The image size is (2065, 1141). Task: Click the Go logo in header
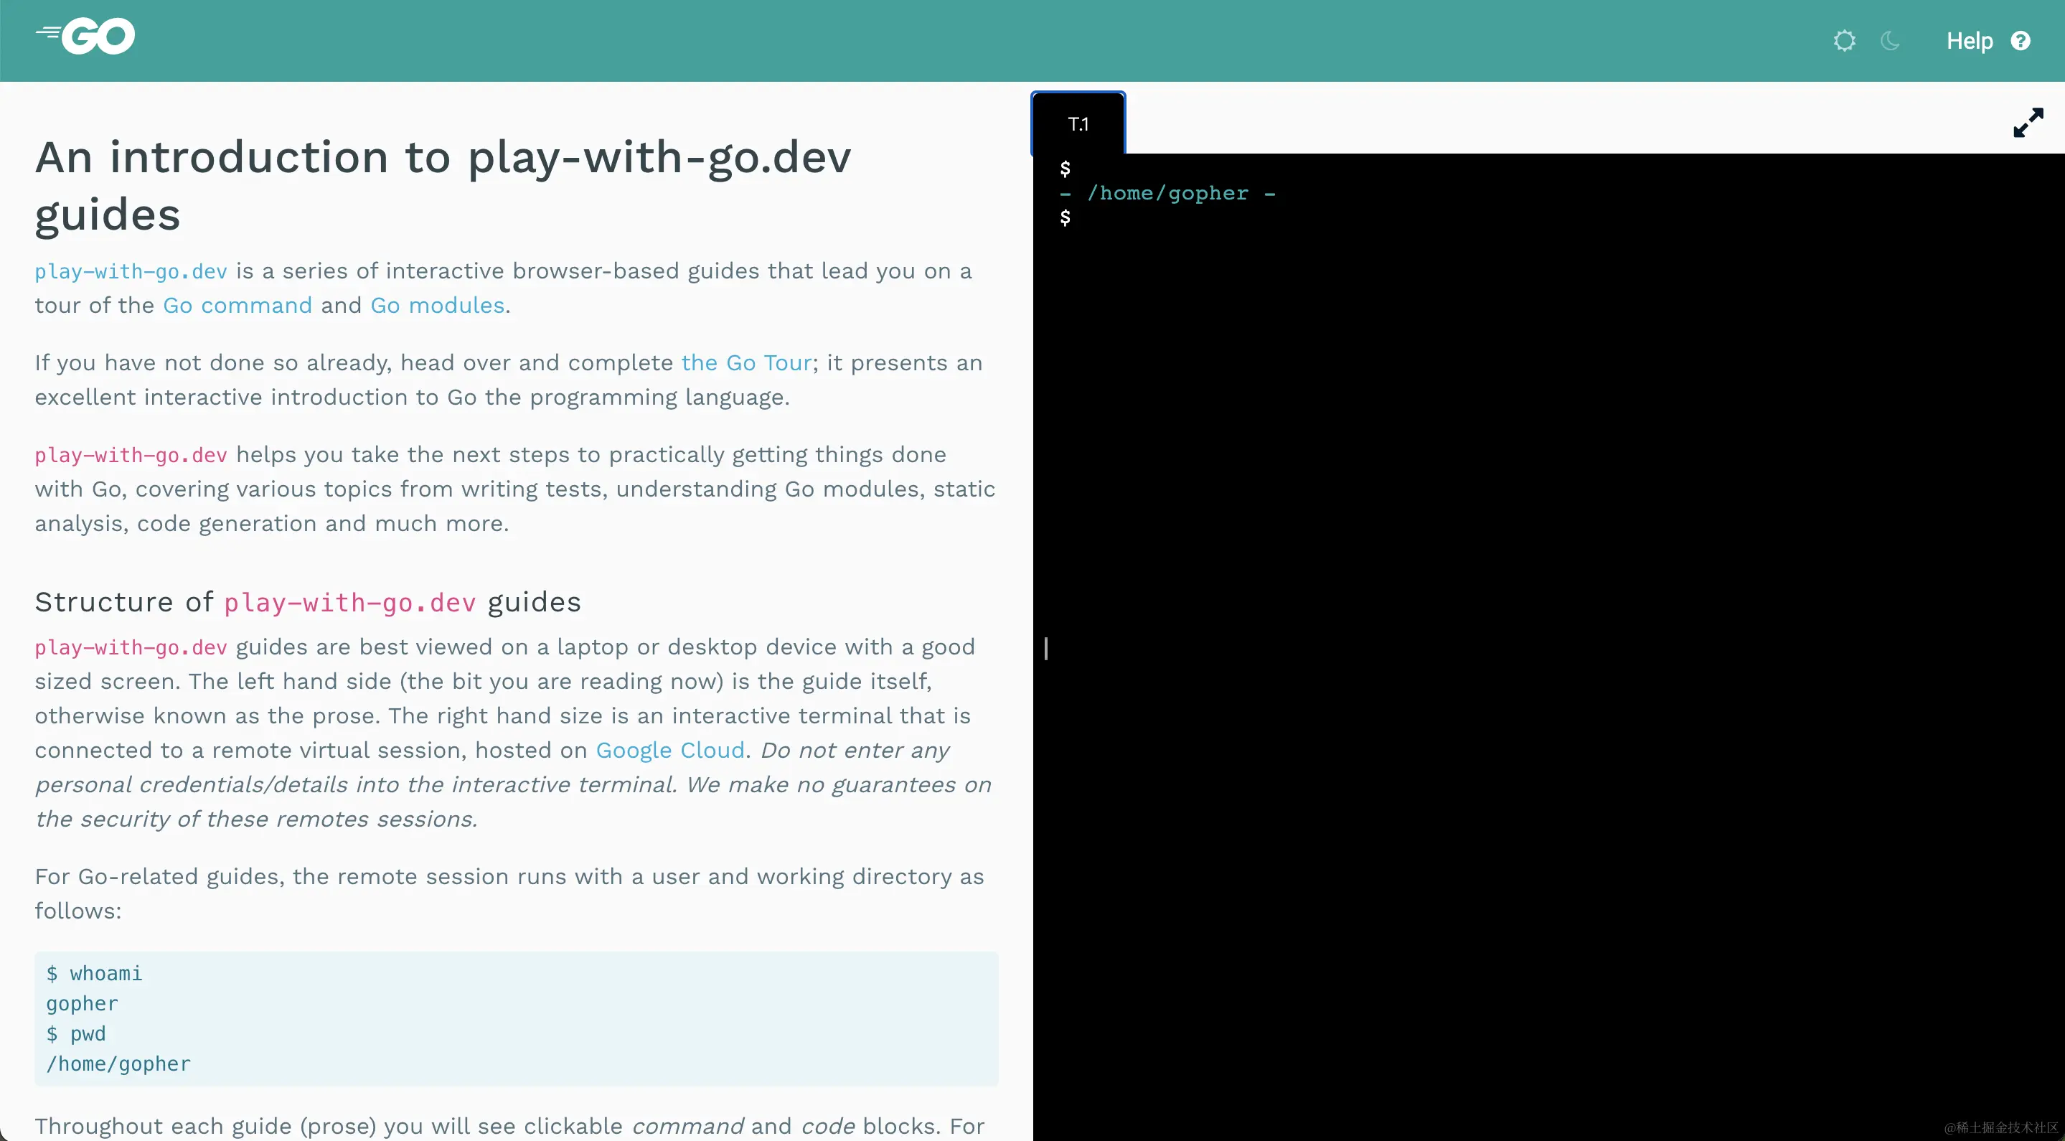tap(86, 37)
